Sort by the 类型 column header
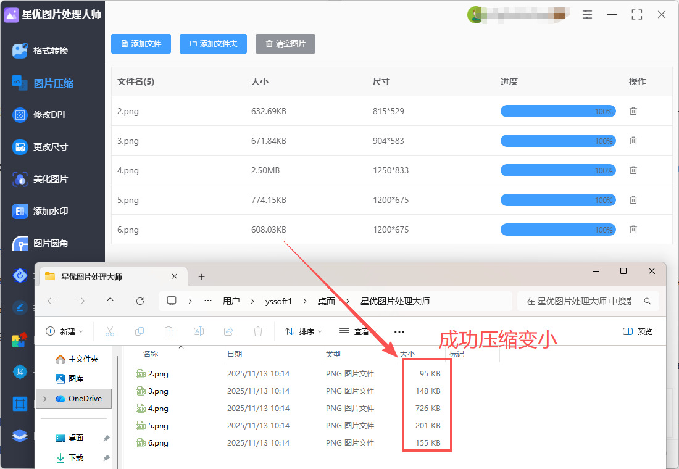The height and width of the screenshot is (469, 679). (333, 354)
